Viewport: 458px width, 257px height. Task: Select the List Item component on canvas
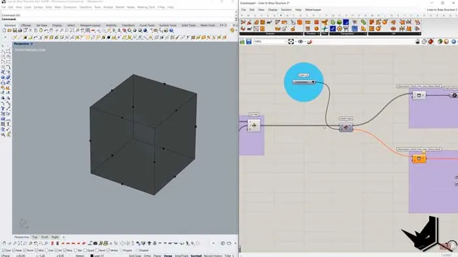(x=254, y=125)
